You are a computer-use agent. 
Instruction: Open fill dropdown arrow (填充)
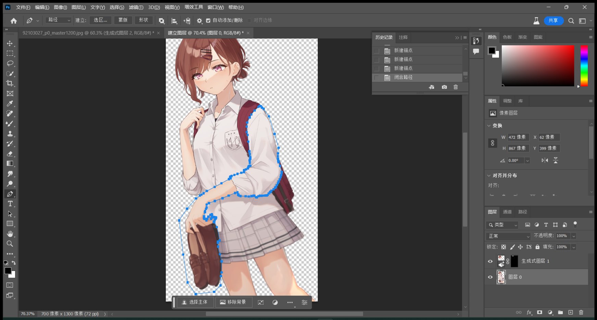(574, 247)
